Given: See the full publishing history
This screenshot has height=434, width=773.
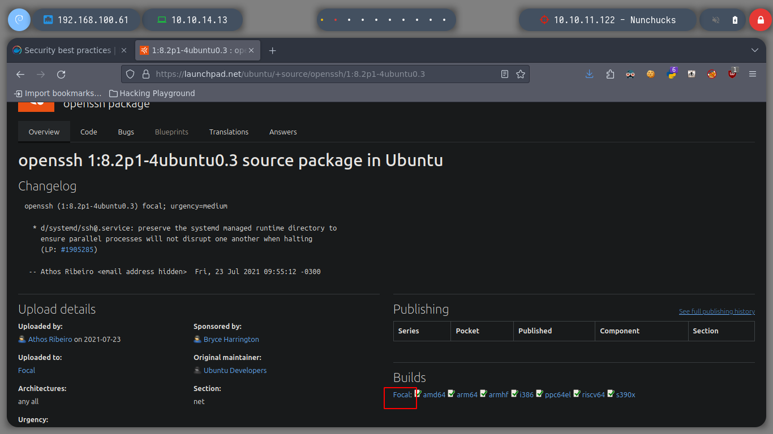Looking at the screenshot, I should (x=717, y=311).
